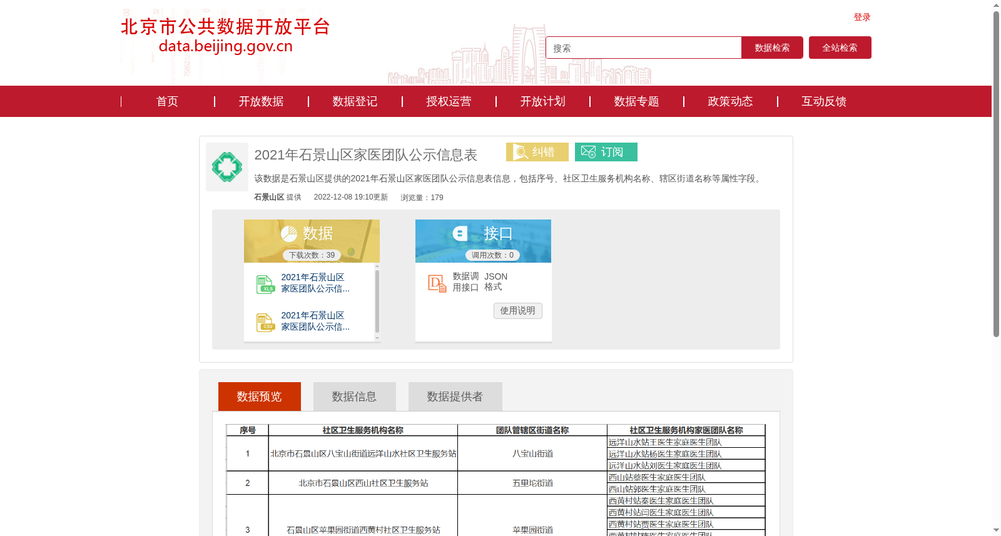
Task: Click table cell 西黄村站秦医生家庭医生团队
Action: pyautogui.click(x=686, y=500)
